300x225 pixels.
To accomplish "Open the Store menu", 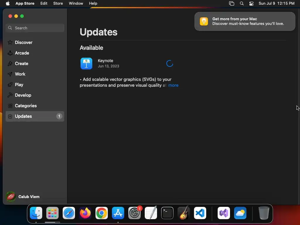I will [x=58, y=3].
